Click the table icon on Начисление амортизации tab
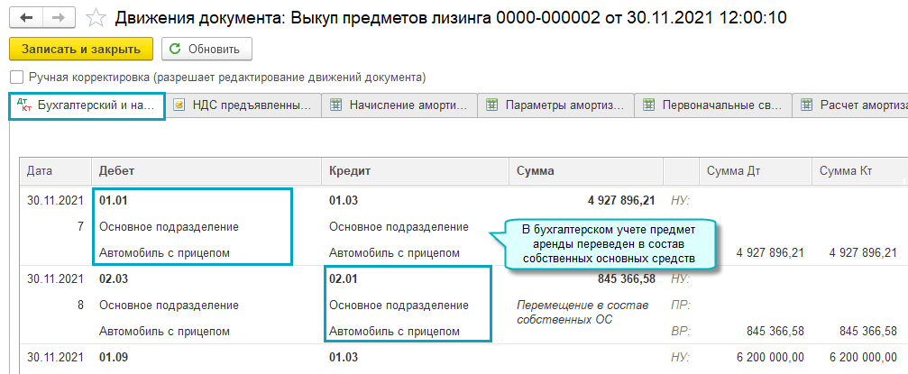 (x=335, y=105)
